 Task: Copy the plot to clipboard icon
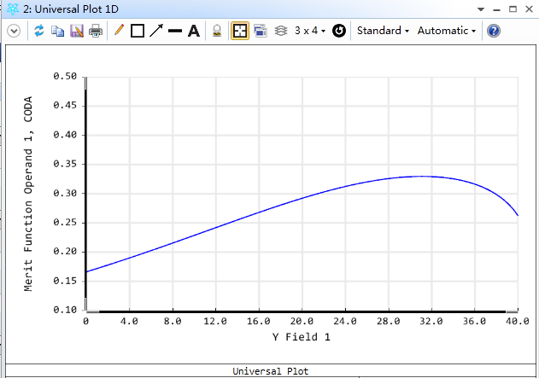pos(58,31)
